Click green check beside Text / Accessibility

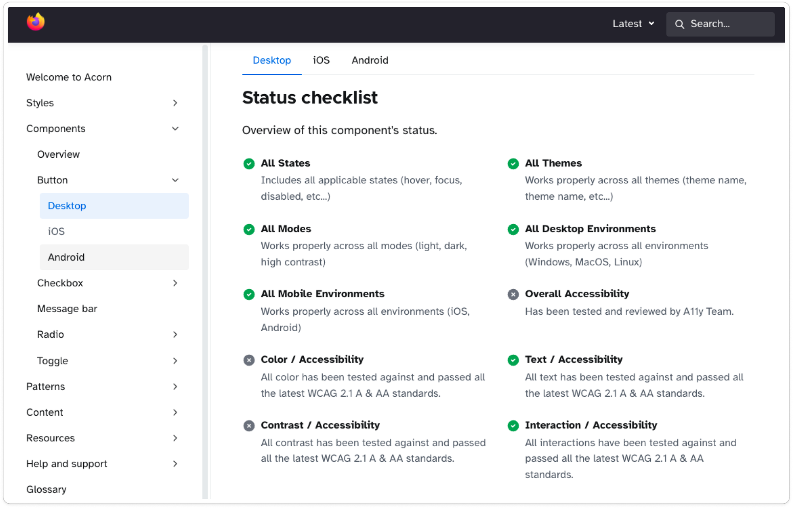point(513,360)
